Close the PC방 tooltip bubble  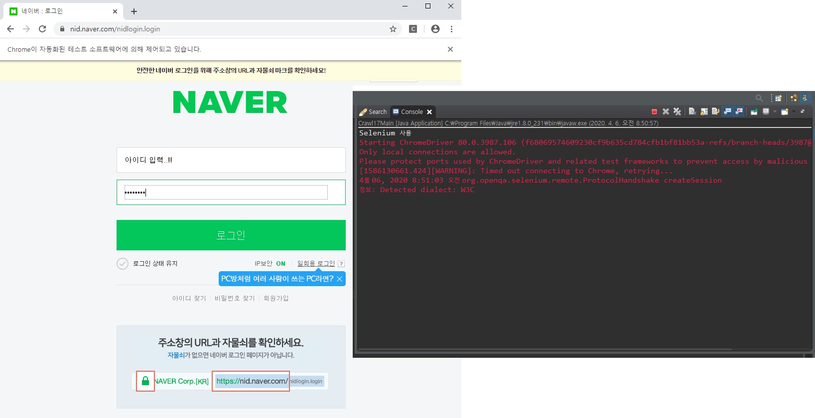pyautogui.click(x=339, y=279)
